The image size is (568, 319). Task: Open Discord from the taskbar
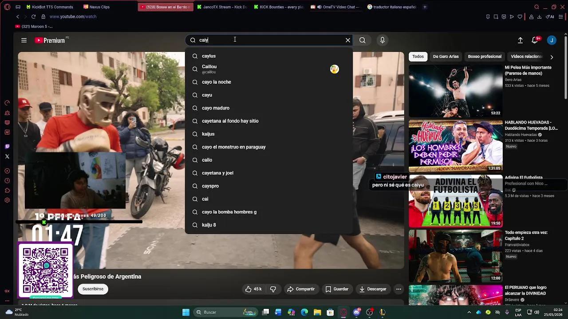(356, 312)
